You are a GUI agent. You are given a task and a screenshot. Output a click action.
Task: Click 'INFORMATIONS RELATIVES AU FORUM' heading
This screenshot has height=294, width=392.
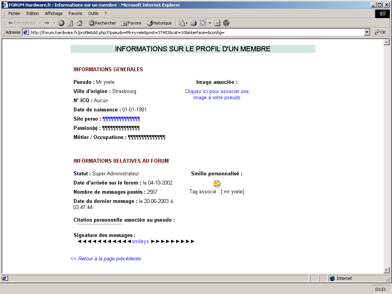(121, 161)
